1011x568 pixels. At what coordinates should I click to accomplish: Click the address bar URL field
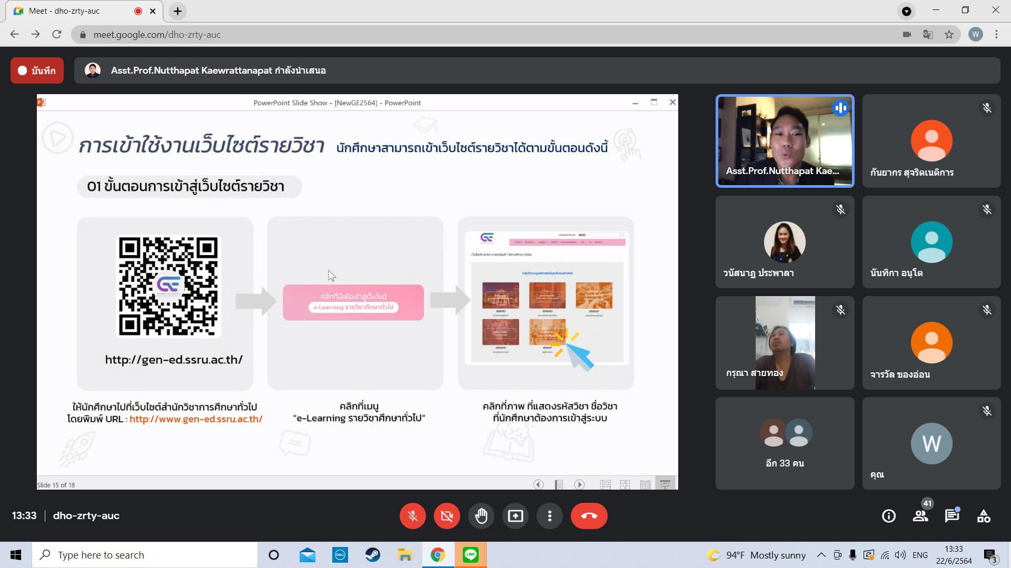[421, 35]
